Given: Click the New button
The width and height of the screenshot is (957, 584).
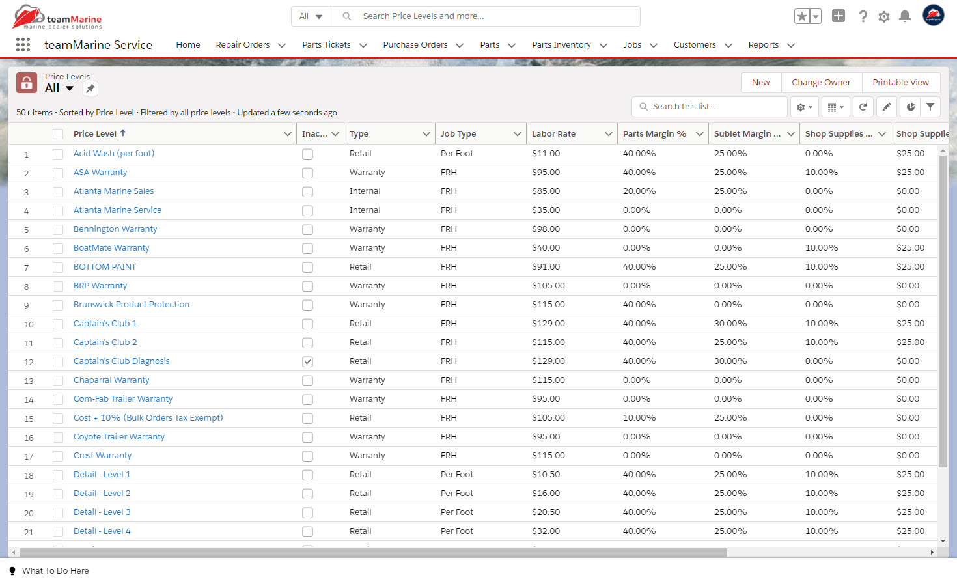Looking at the screenshot, I should pos(760,83).
